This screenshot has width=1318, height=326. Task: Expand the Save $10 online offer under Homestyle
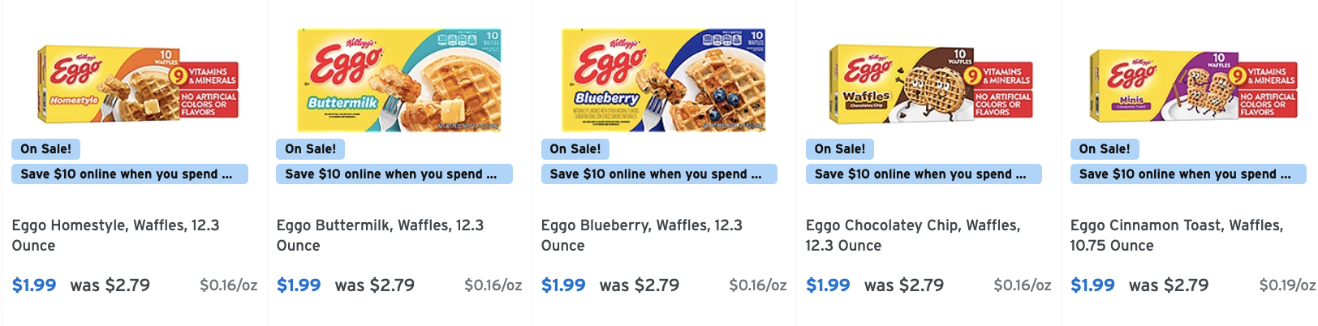[130, 174]
